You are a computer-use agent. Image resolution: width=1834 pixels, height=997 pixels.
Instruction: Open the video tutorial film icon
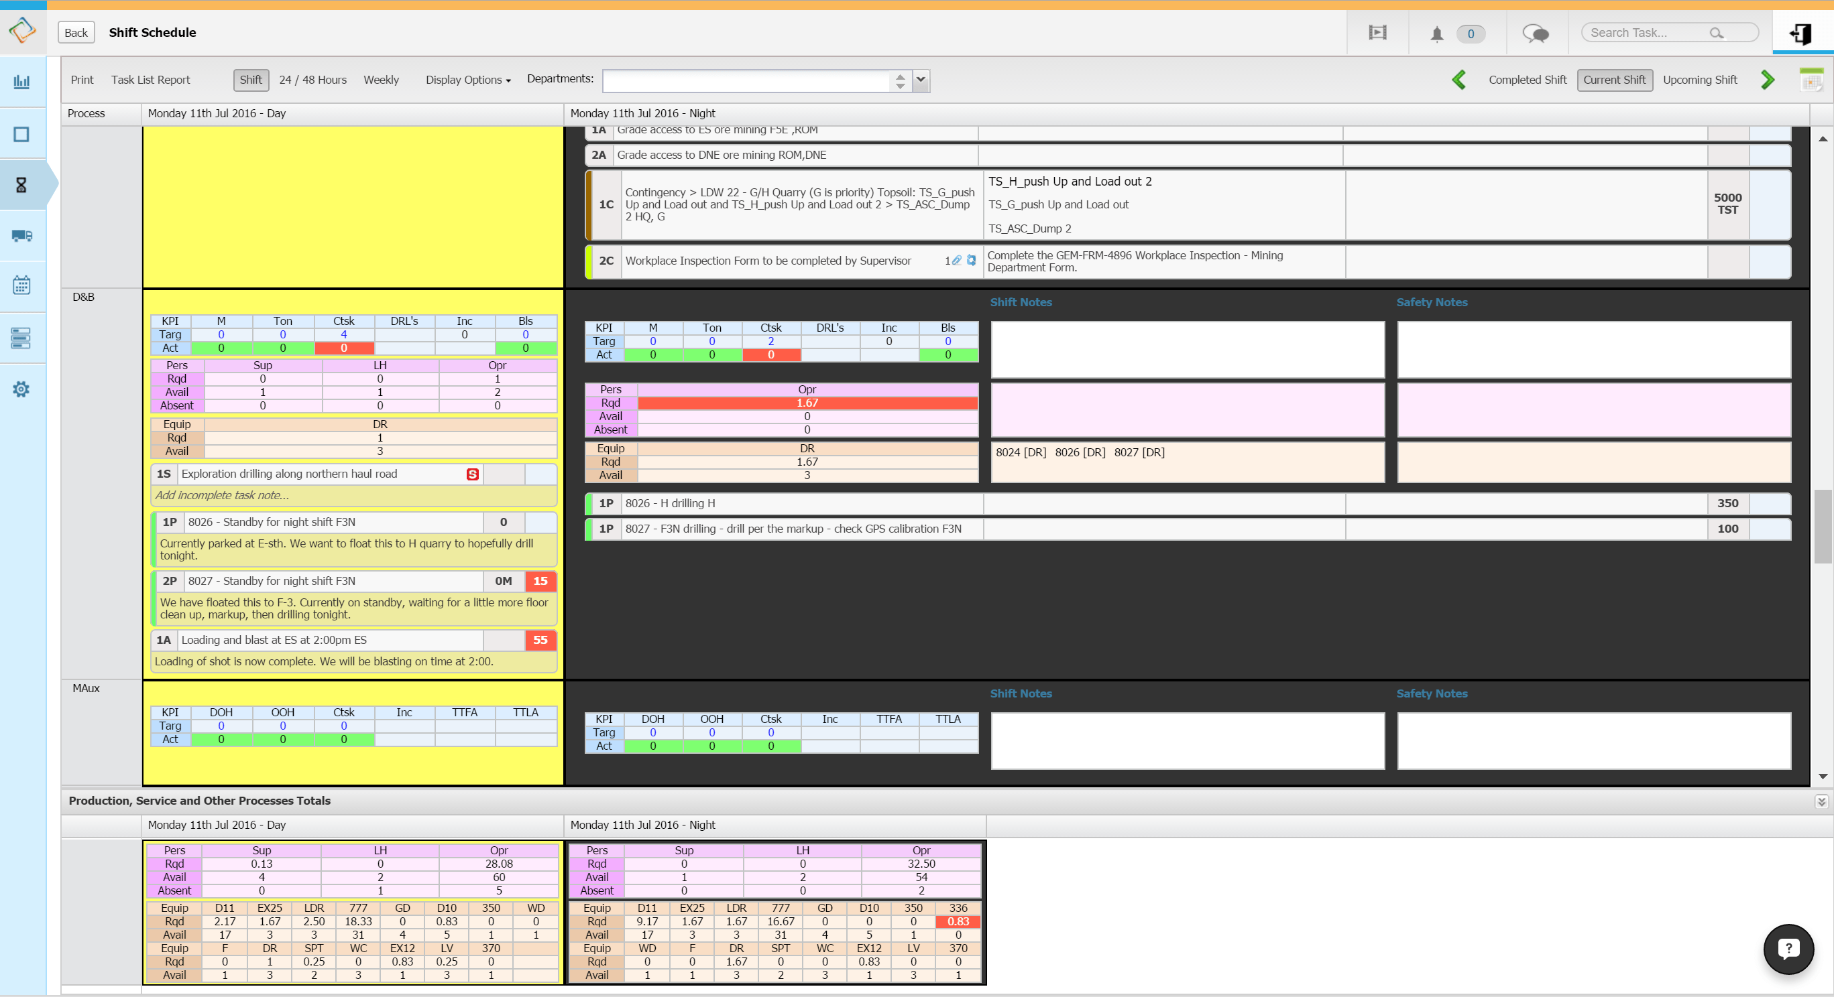point(1377,33)
